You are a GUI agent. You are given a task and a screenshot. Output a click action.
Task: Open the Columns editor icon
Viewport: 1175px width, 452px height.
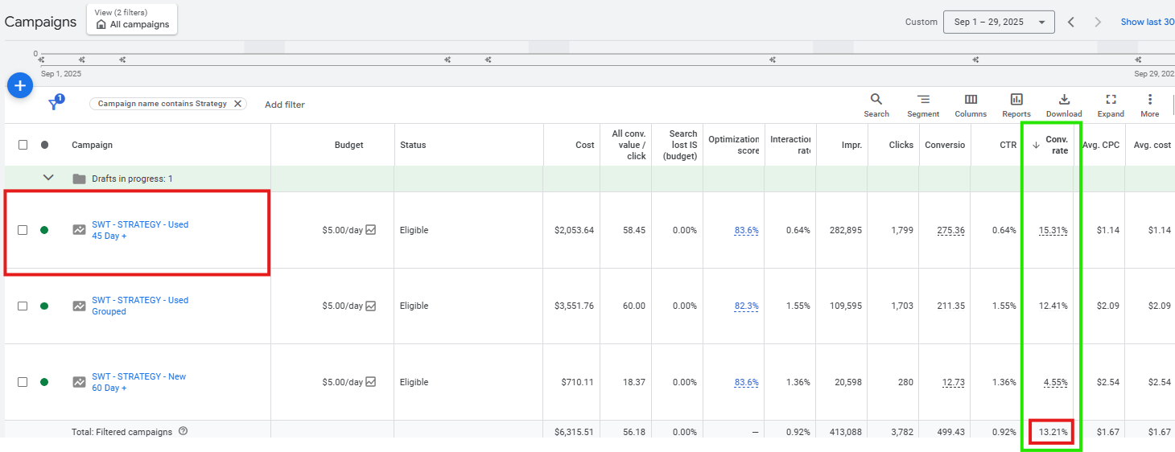971,100
